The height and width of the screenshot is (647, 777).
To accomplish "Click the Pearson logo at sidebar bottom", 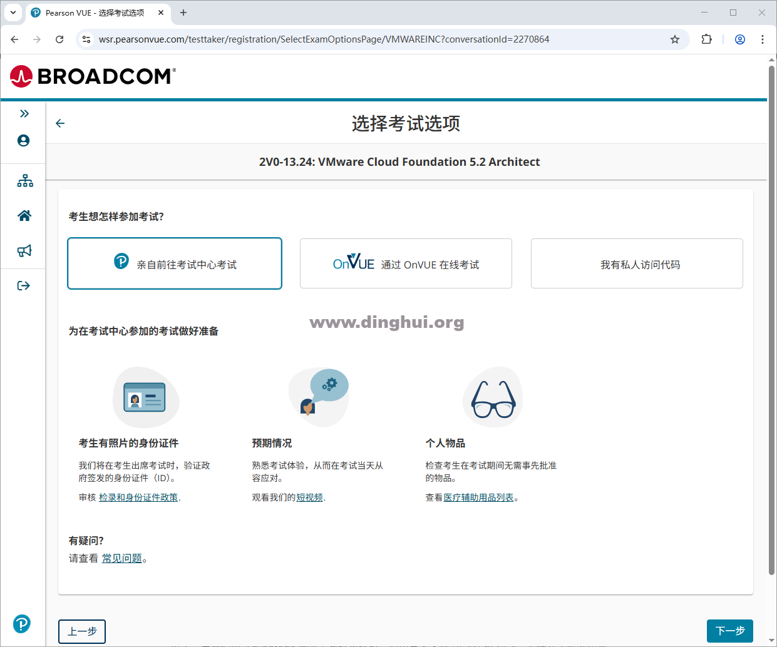I will (x=22, y=624).
